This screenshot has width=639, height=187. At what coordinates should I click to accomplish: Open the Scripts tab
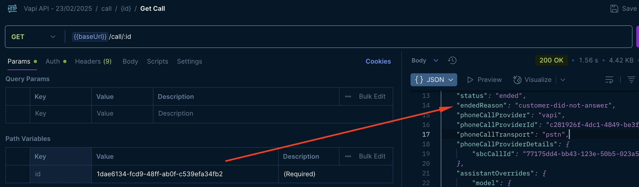[x=157, y=61]
